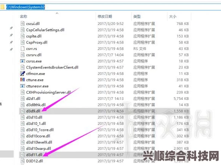Click the 2017/7/7 14:04 date of csrsrv.dll
Screen dimensions: 221x165
pos(110,55)
